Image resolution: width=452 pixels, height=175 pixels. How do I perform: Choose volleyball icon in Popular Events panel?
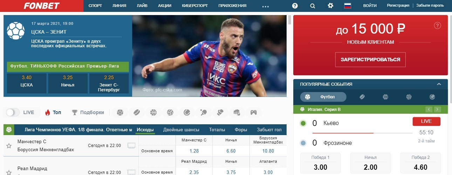click(x=409, y=97)
